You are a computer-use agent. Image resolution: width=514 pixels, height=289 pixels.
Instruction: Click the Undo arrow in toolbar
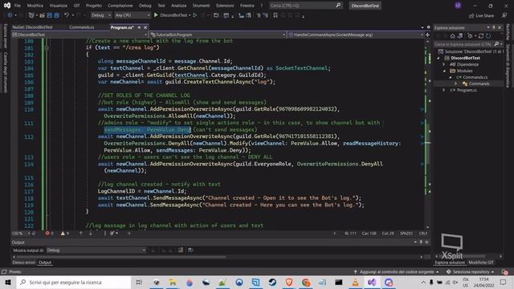67,15
